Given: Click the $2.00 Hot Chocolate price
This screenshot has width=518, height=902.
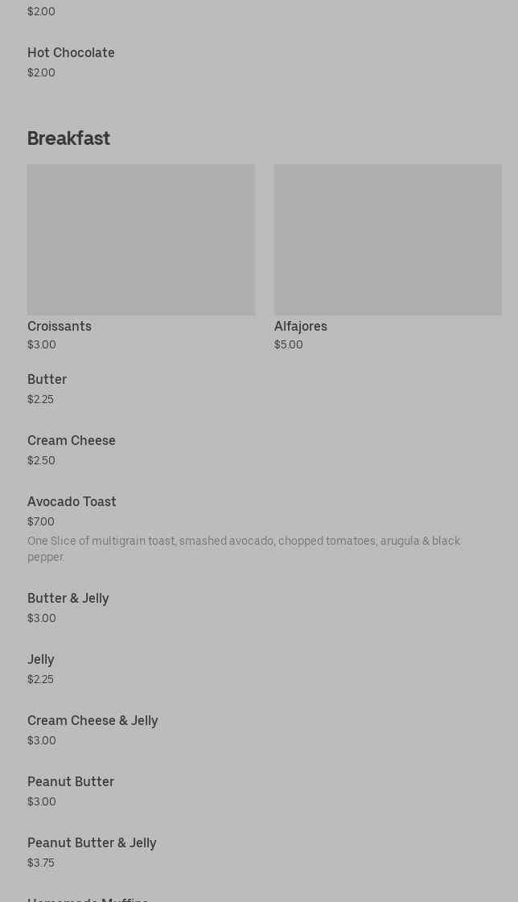Looking at the screenshot, I should point(41,73).
